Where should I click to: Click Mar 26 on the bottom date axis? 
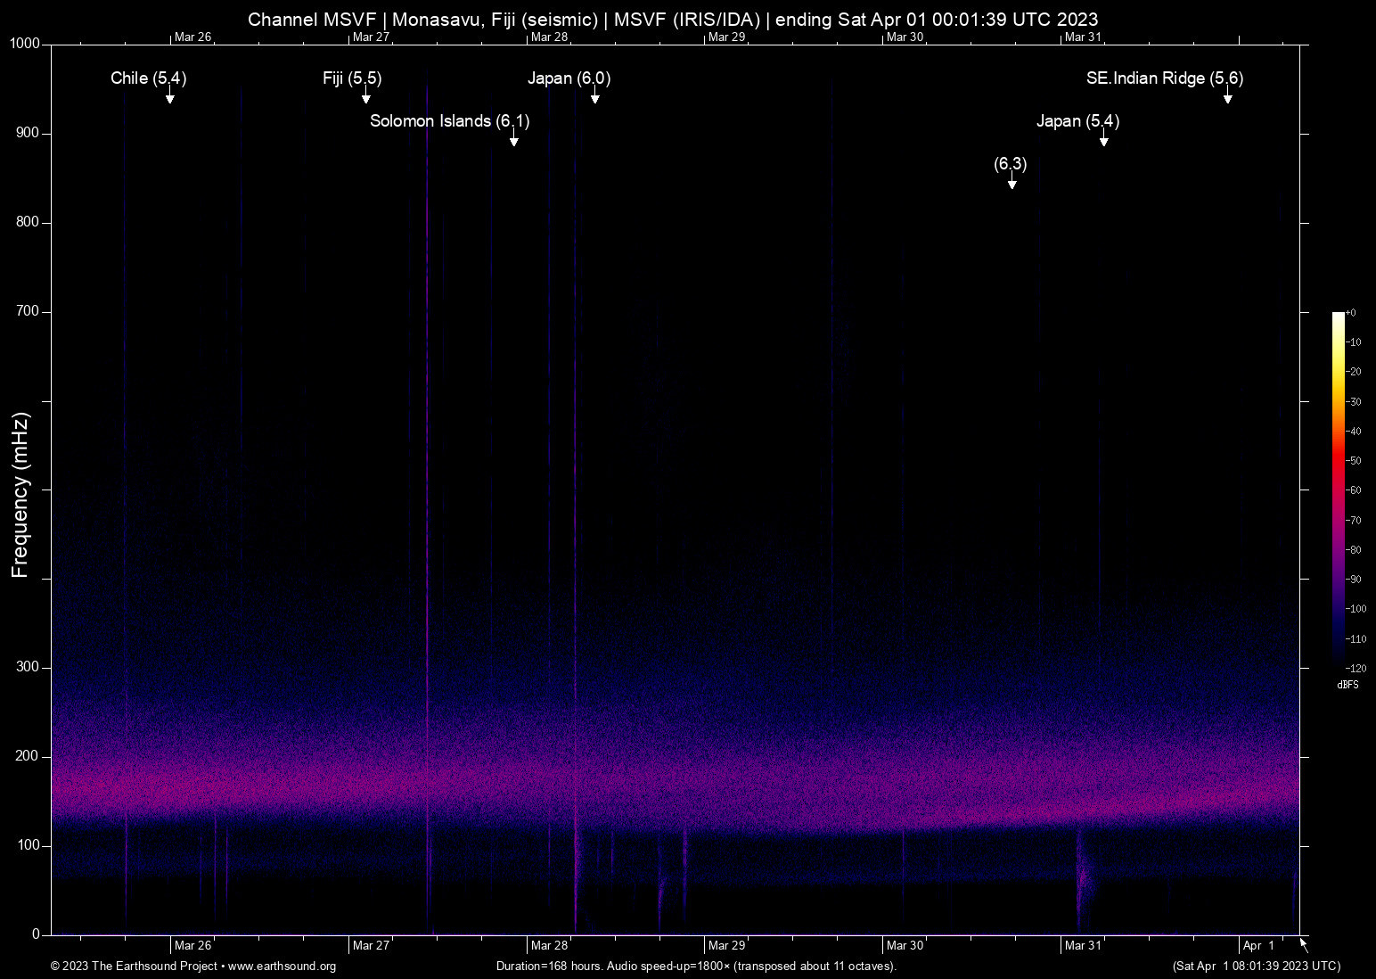coord(192,945)
